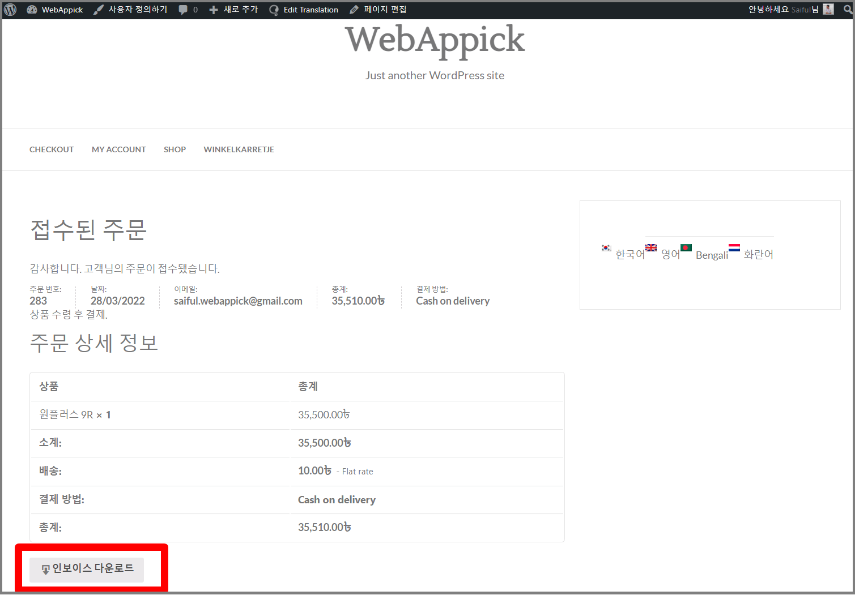The image size is (855, 595).
Task: Click the dashboard gauge icon near WebAppick
Action: [32, 10]
